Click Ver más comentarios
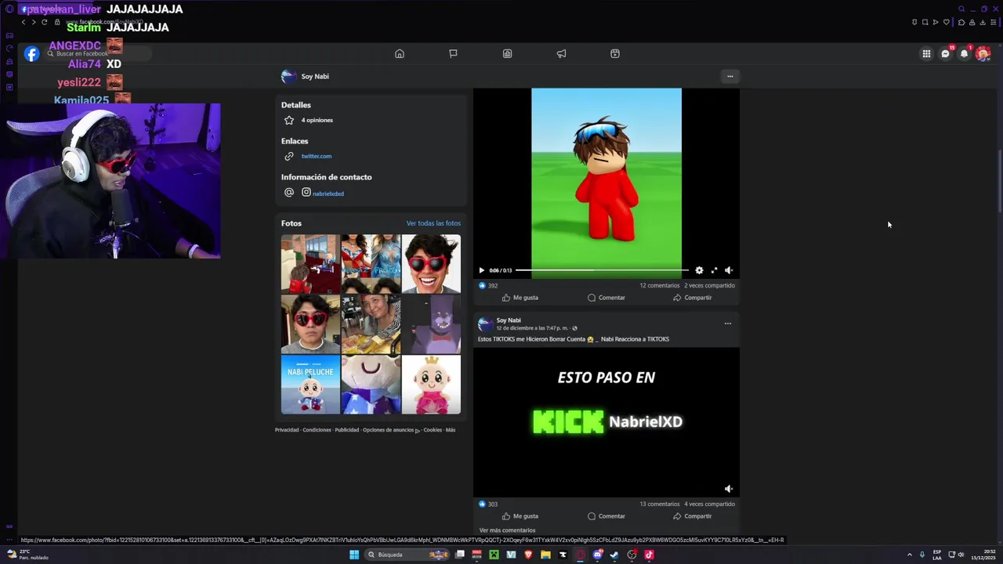The width and height of the screenshot is (1003, 564). pyautogui.click(x=507, y=530)
